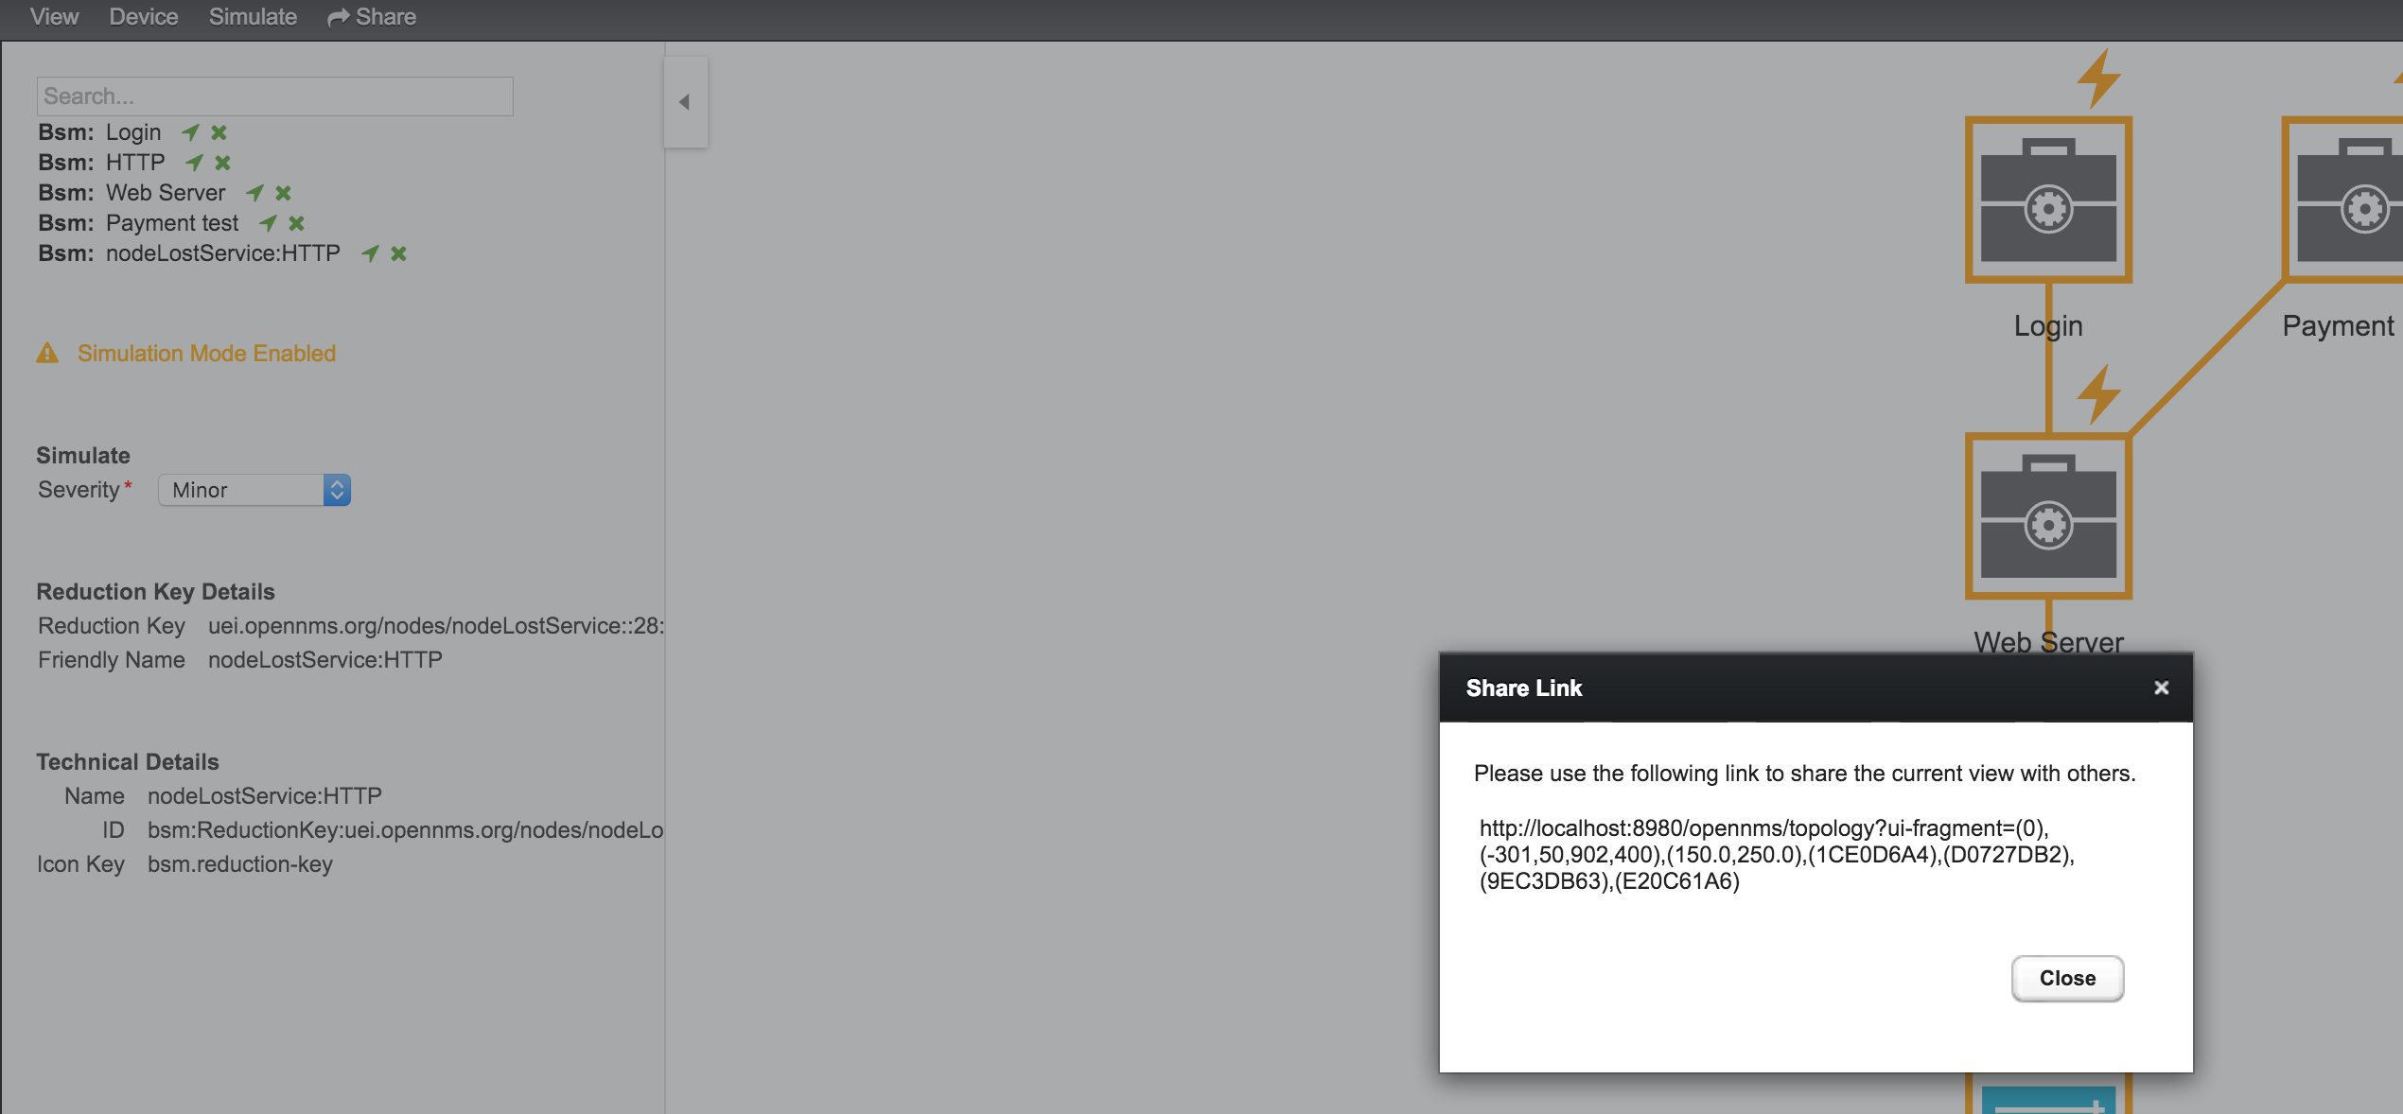Remove the Login Bsm focus item
This screenshot has height=1114, width=2403.
tap(219, 132)
